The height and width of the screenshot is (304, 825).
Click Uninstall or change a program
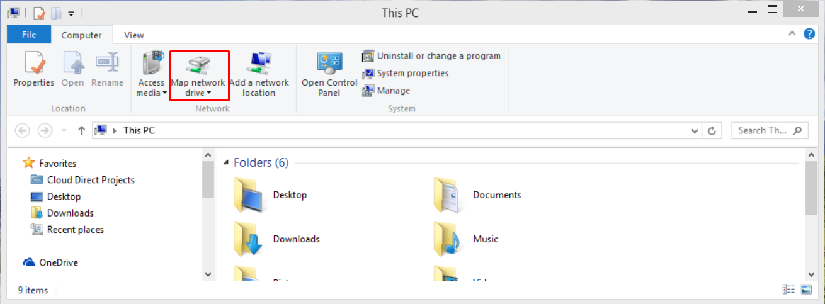(x=431, y=56)
